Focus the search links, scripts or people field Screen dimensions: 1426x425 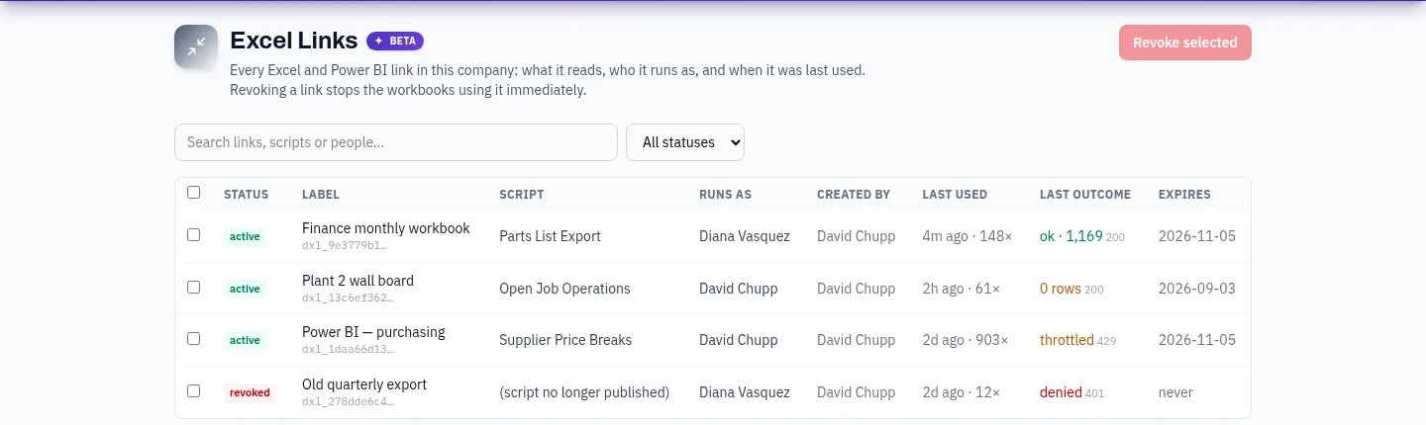tap(396, 142)
